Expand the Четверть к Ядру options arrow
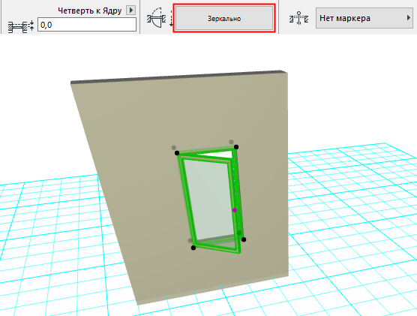417x316 pixels. 130,11
